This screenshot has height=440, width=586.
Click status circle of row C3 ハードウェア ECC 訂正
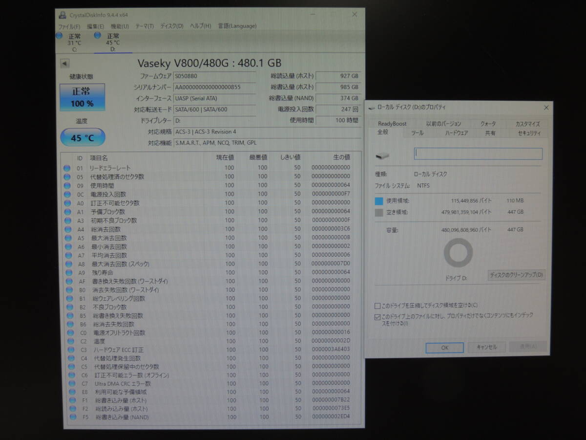click(x=70, y=350)
